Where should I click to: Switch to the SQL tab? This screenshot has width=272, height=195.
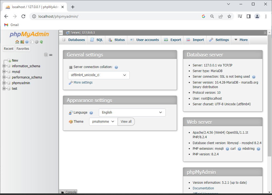click(x=96, y=40)
